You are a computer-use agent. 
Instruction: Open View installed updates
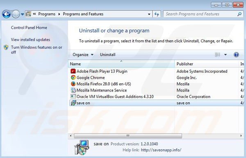pos(30,39)
